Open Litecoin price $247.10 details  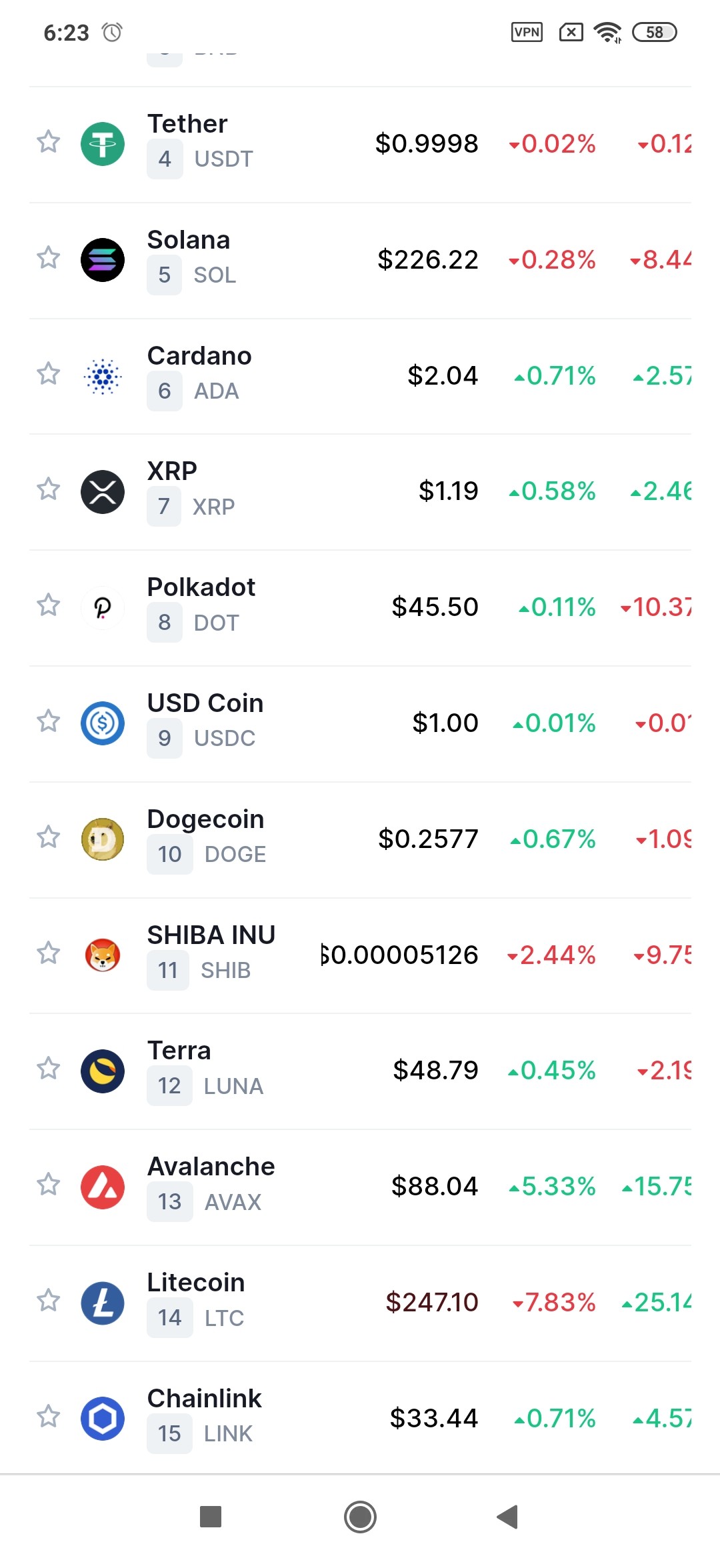pyautogui.click(x=432, y=1302)
